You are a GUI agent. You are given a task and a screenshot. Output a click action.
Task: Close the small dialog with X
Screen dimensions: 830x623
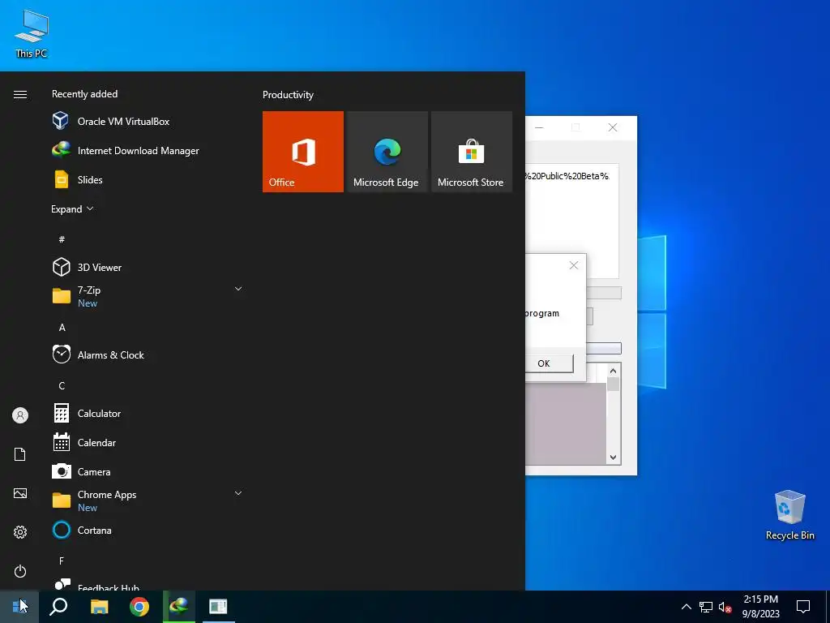tap(574, 265)
